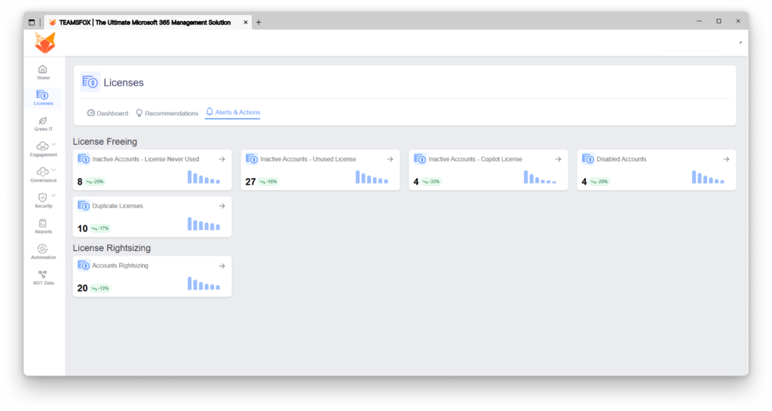Open License Never Used card arrow
The height and width of the screenshot is (411, 772).
click(x=222, y=159)
